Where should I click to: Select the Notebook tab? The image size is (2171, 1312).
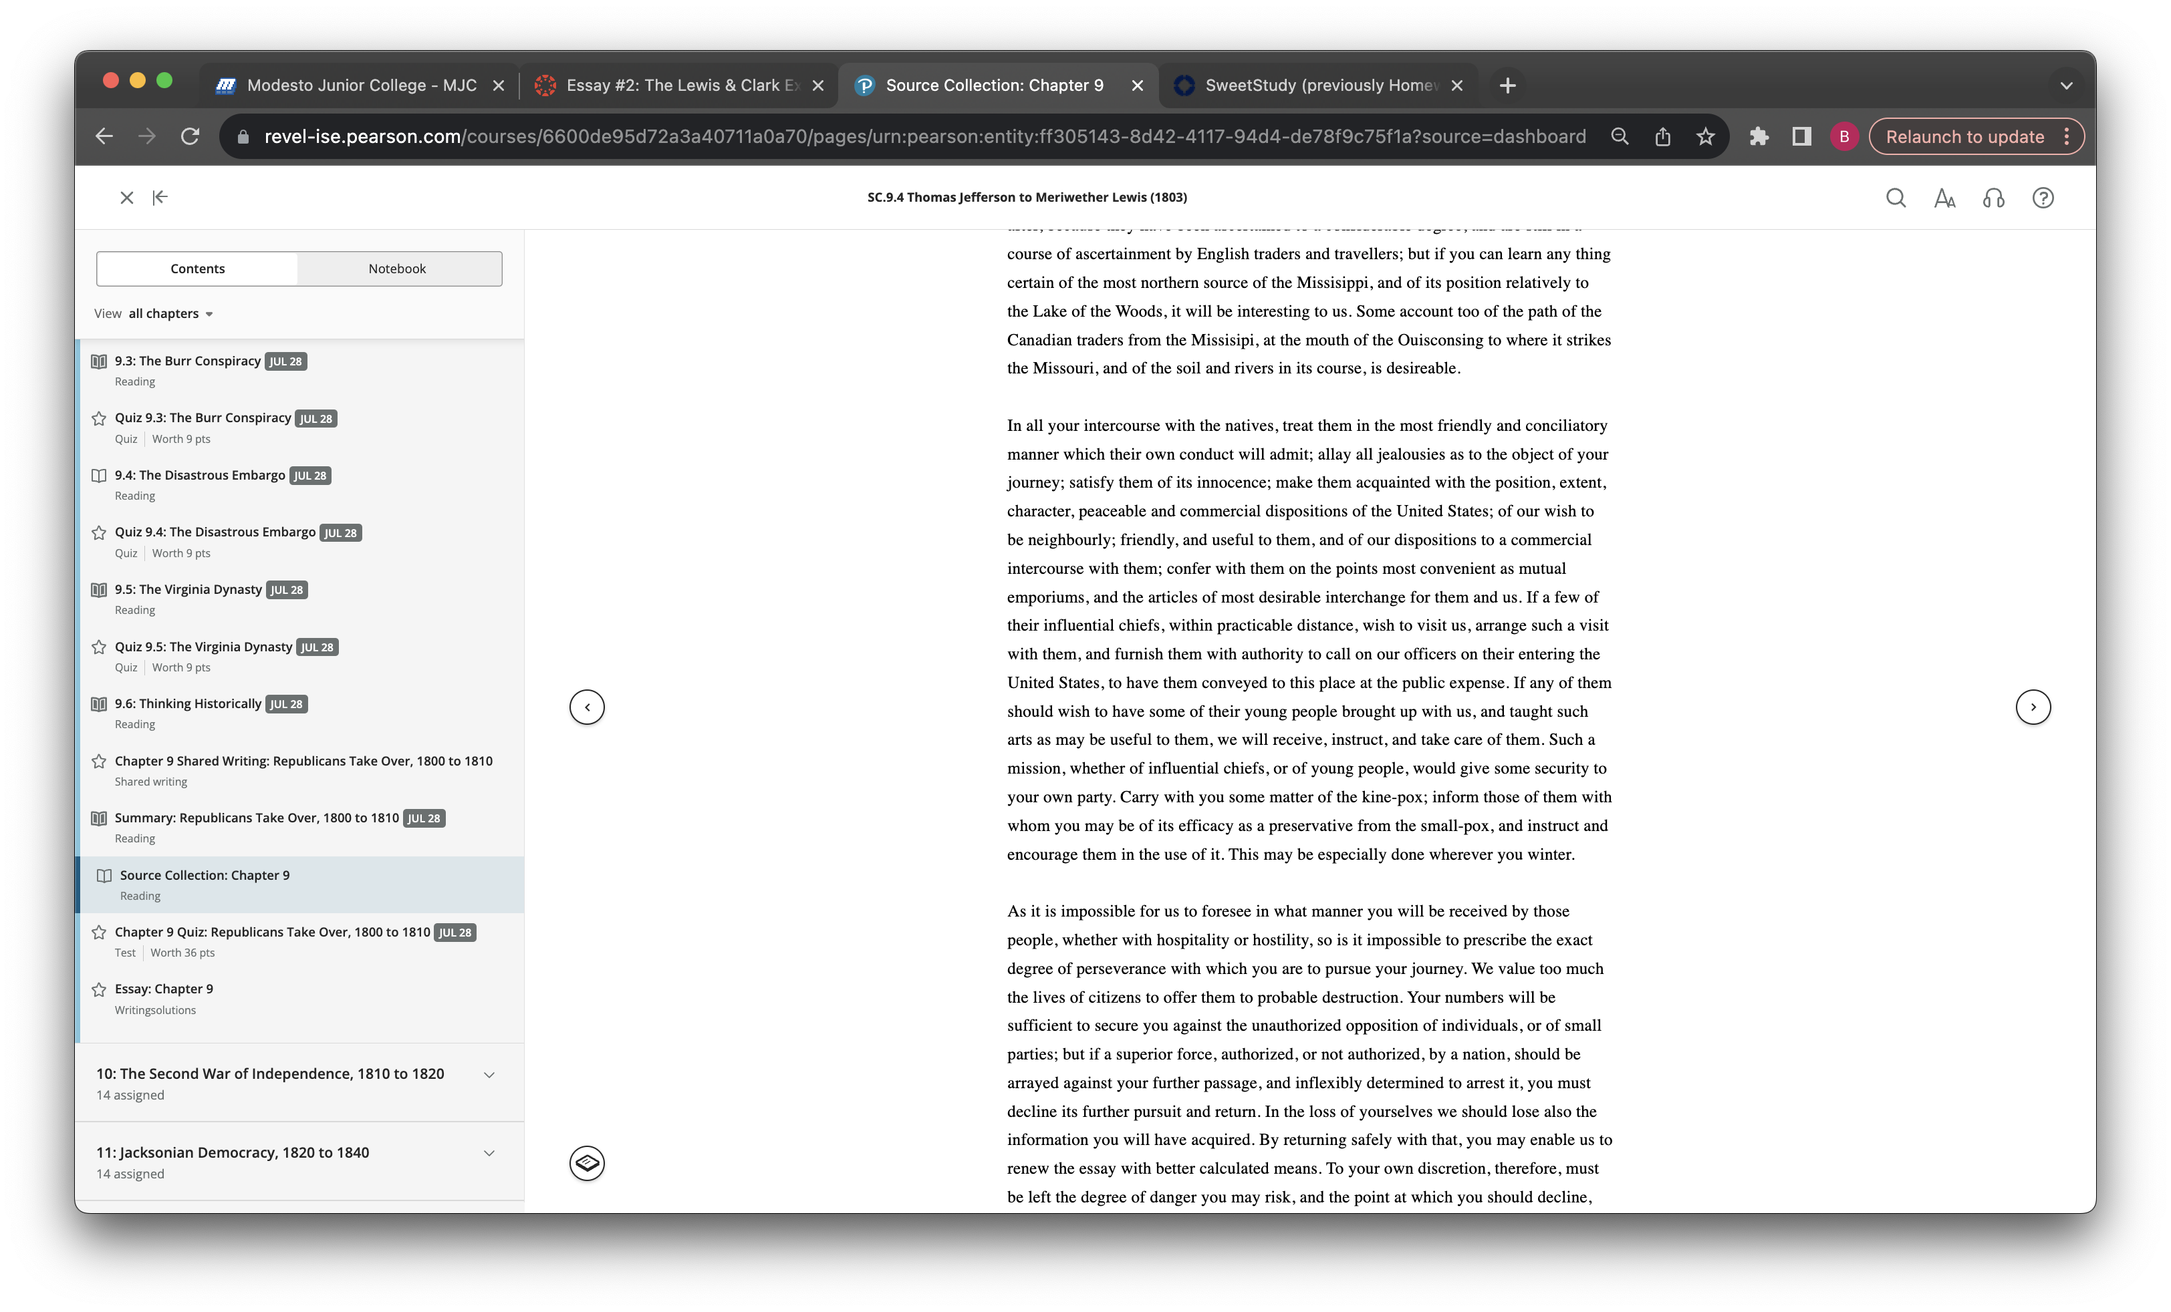pyautogui.click(x=397, y=269)
